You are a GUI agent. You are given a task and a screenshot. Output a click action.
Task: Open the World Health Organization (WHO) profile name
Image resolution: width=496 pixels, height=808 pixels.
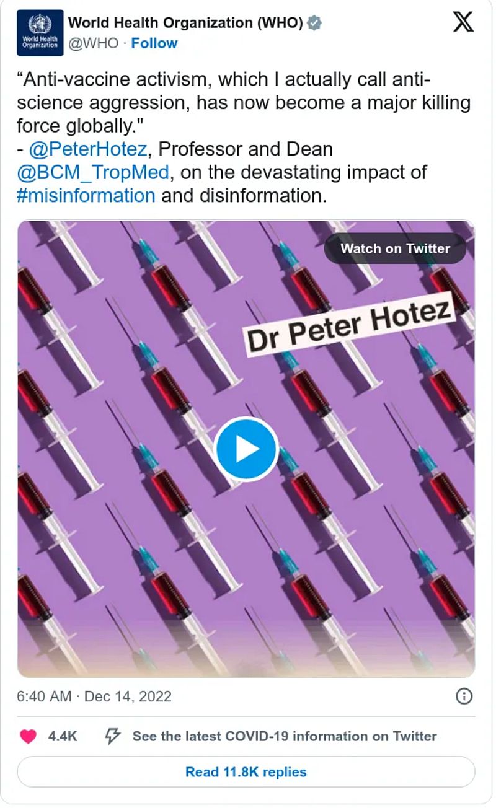pos(185,24)
